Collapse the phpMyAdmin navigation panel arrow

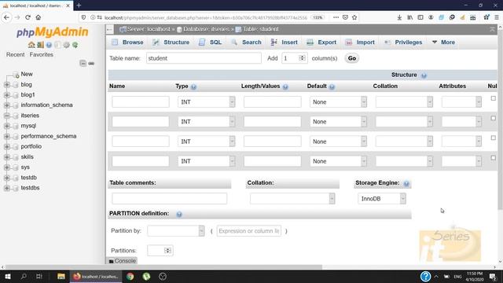click(x=109, y=30)
